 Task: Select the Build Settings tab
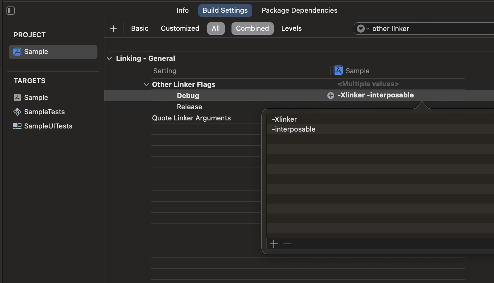click(225, 10)
